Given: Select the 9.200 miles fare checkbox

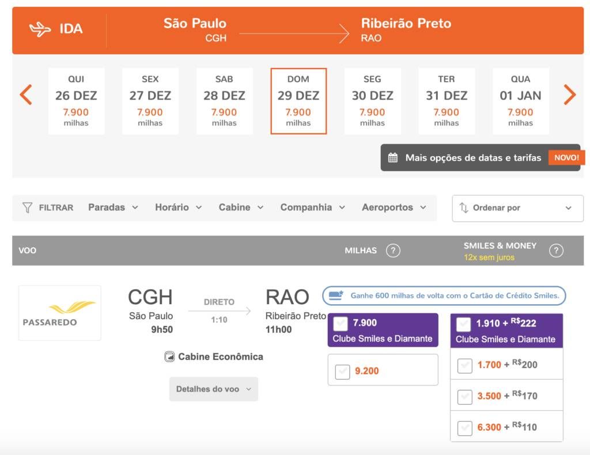Looking at the screenshot, I should pos(342,371).
